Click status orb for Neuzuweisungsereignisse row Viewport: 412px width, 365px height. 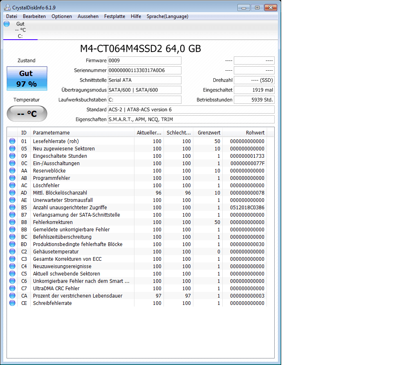[12, 266]
